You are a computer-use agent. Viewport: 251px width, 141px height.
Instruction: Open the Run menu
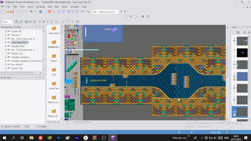point(57,7)
